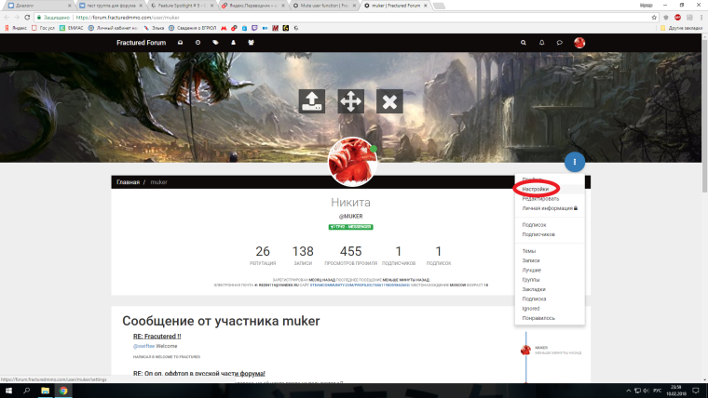Open the chat bubble icon in forum header

coord(560,43)
